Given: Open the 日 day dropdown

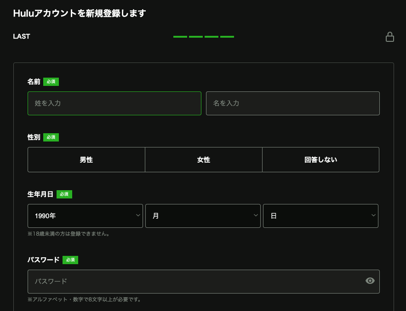Looking at the screenshot, I should tap(320, 215).
